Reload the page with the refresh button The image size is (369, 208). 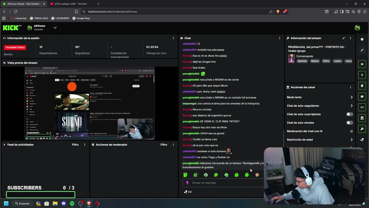coord(16,12)
